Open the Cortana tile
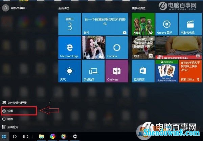Image resolution: width=203 pixels, height=141 pixels. [x=117, y=47]
